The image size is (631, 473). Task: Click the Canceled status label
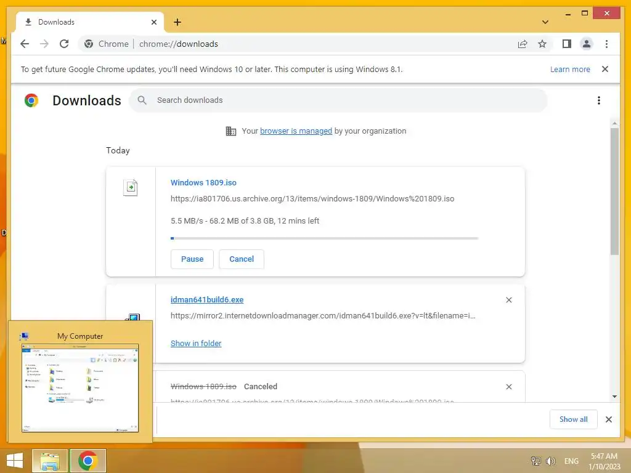point(261,387)
